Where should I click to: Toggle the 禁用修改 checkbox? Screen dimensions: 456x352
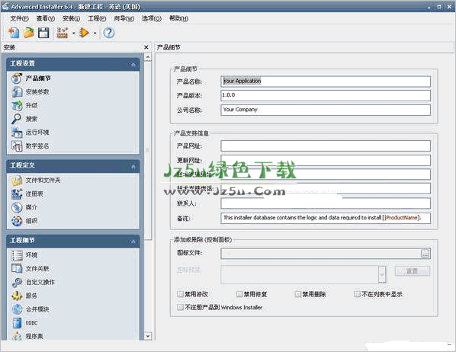tap(180, 294)
